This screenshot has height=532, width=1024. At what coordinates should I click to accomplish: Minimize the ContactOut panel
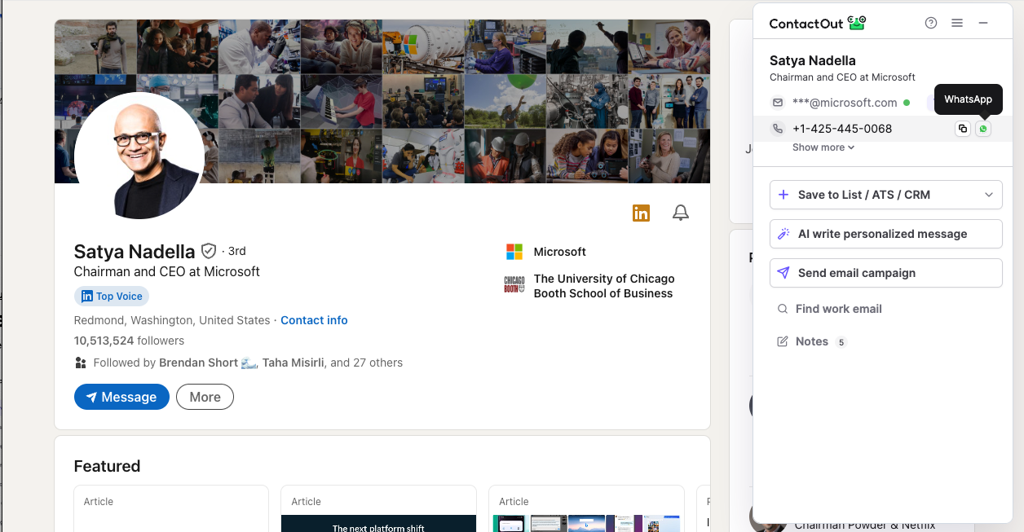click(x=983, y=23)
